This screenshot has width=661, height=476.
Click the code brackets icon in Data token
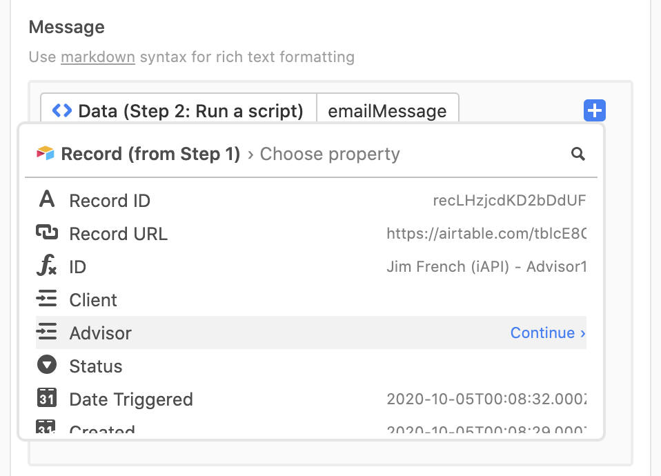[x=62, y=111]
